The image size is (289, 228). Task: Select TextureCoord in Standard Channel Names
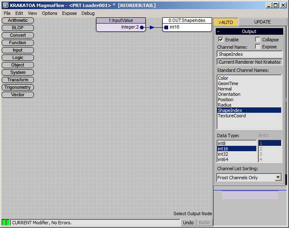point(249,116)
